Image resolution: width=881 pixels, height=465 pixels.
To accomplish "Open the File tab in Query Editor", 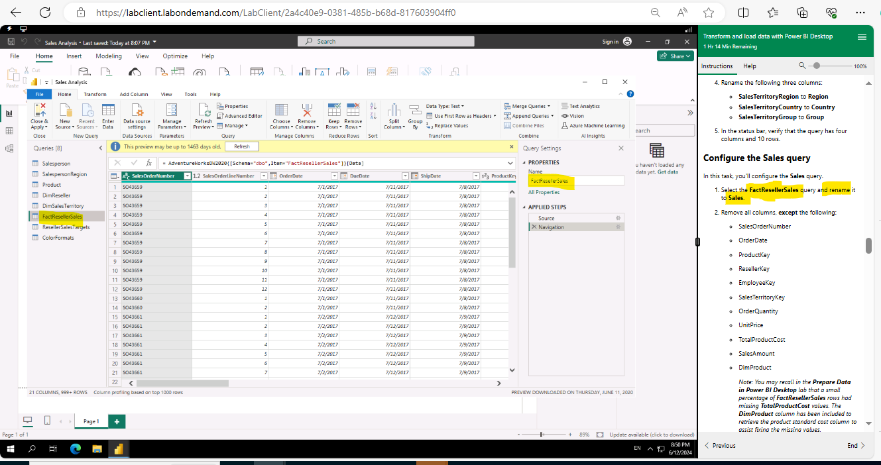I will [39, 94].
